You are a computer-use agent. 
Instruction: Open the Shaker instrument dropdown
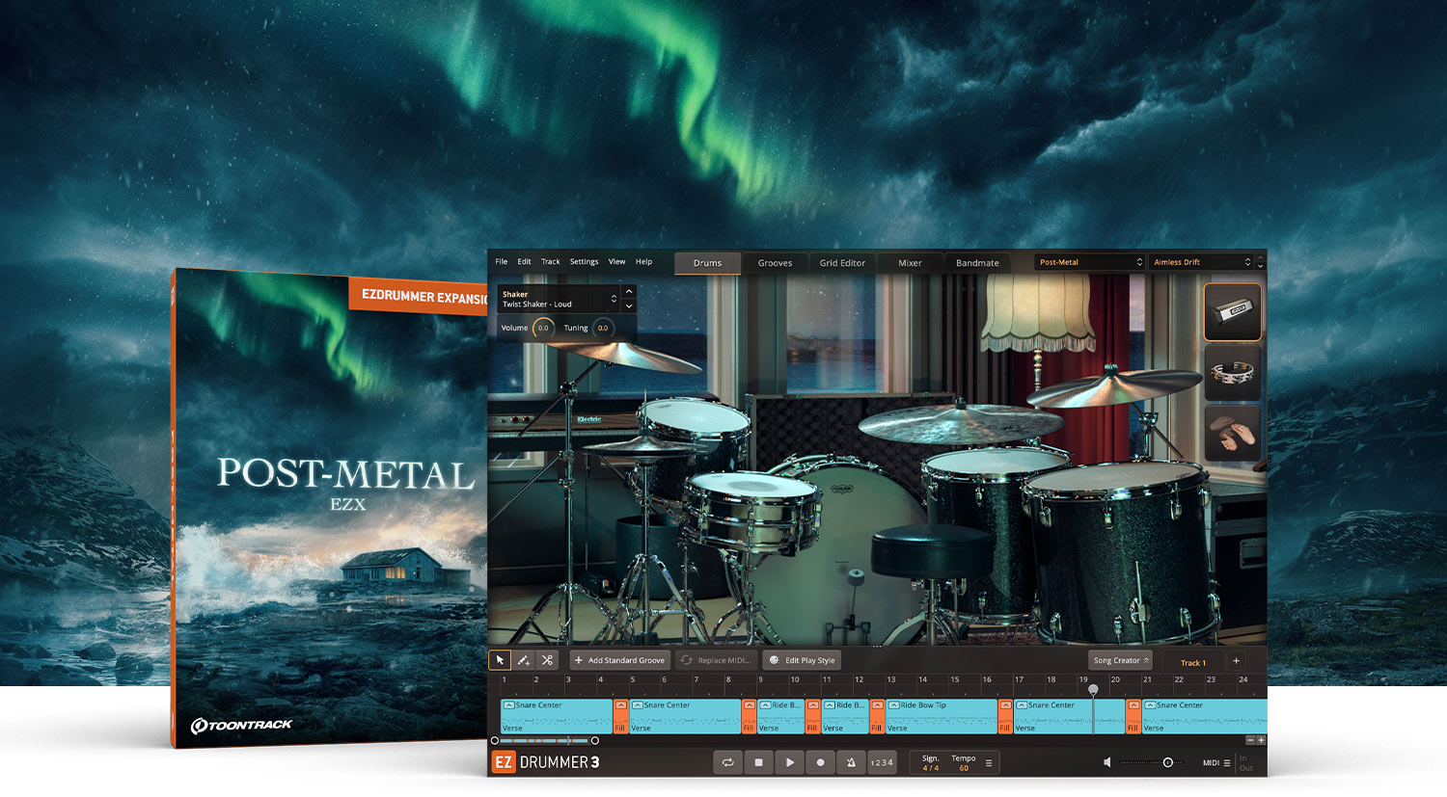coord(559,299)
